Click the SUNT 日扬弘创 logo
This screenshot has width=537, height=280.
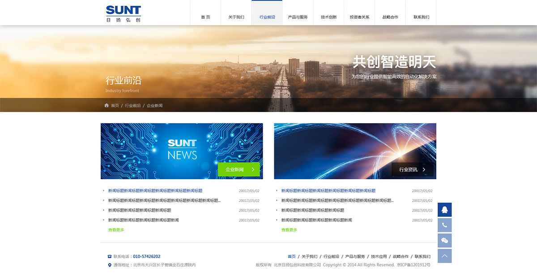(x=124, y=13)
